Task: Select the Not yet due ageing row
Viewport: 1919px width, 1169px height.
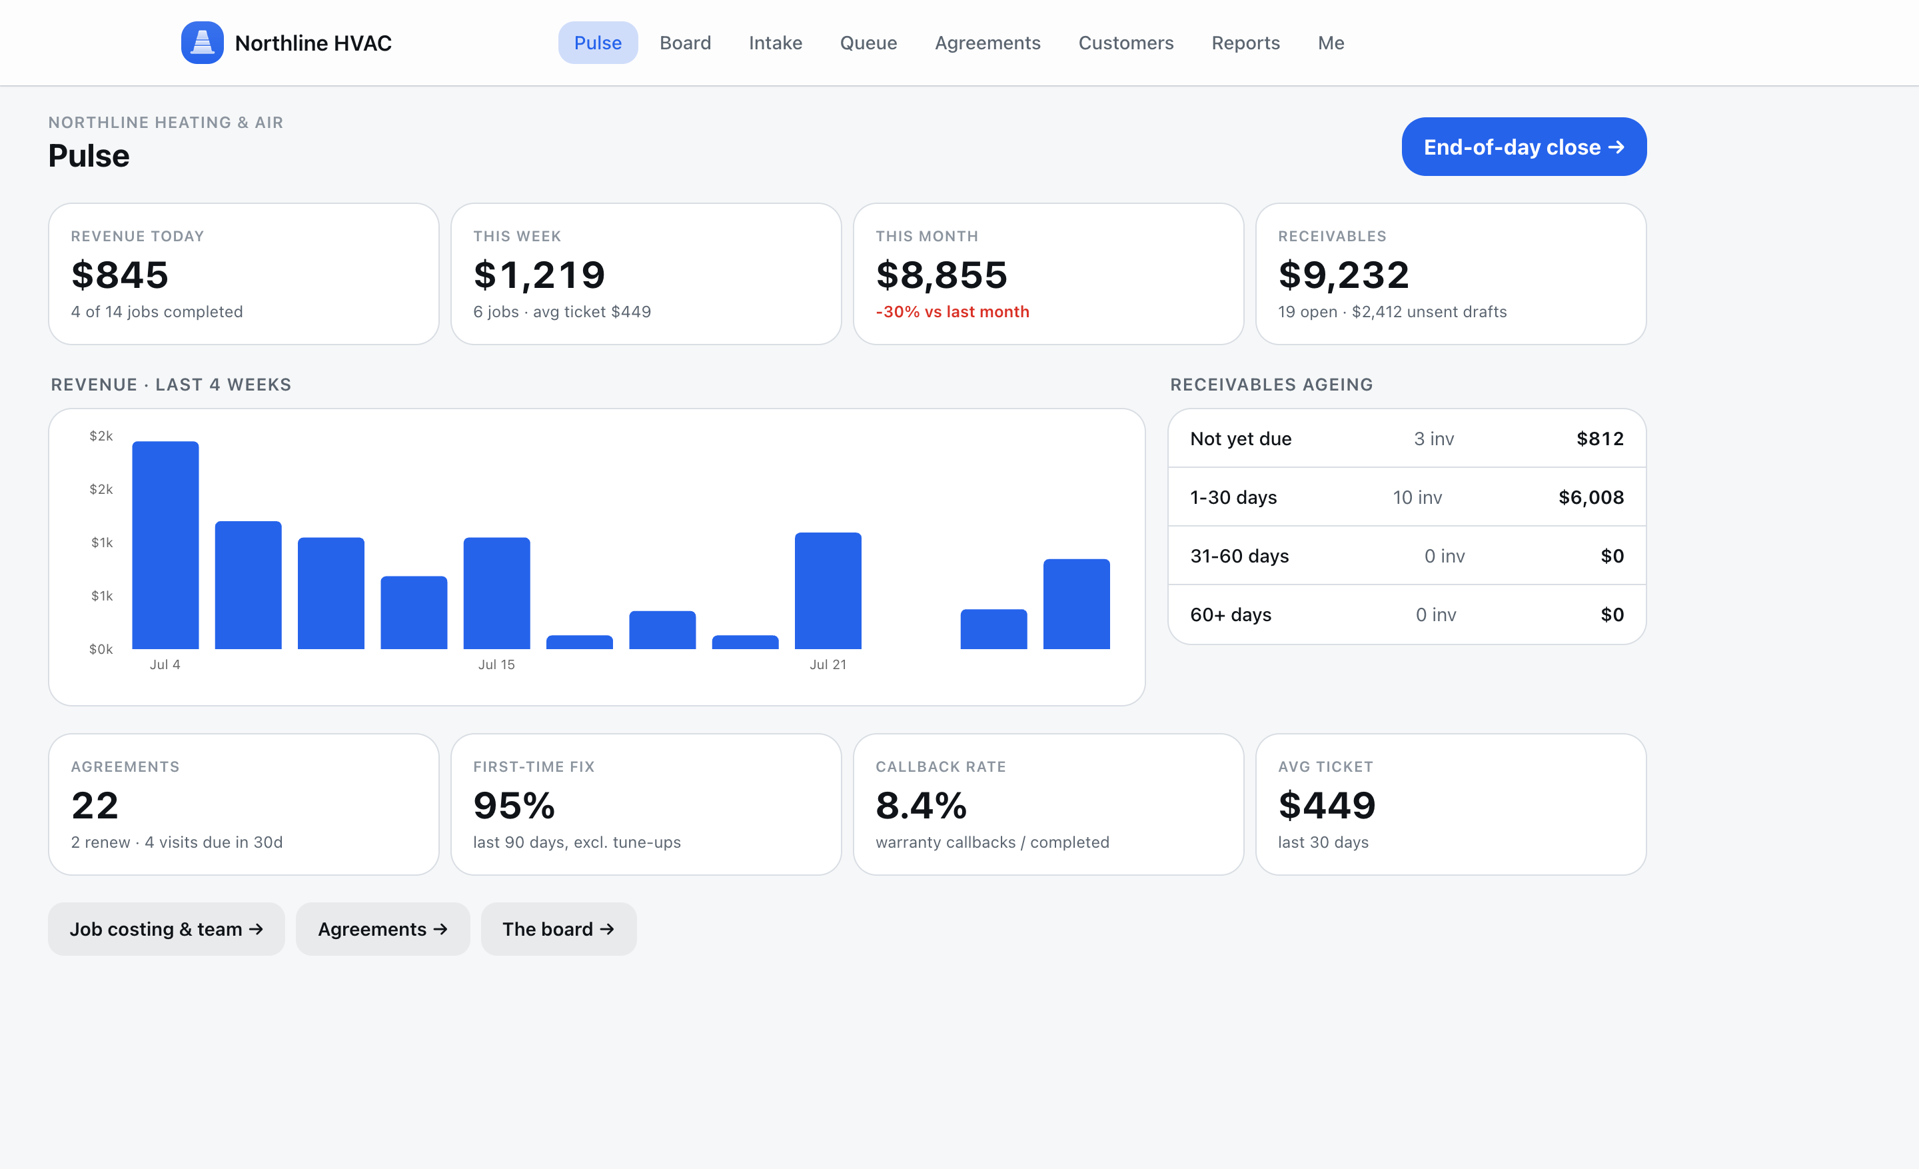Action: (x=1407, y=439)
